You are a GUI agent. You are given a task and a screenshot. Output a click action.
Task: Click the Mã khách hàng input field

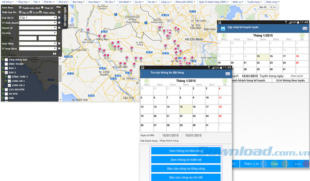click(170, 141)
